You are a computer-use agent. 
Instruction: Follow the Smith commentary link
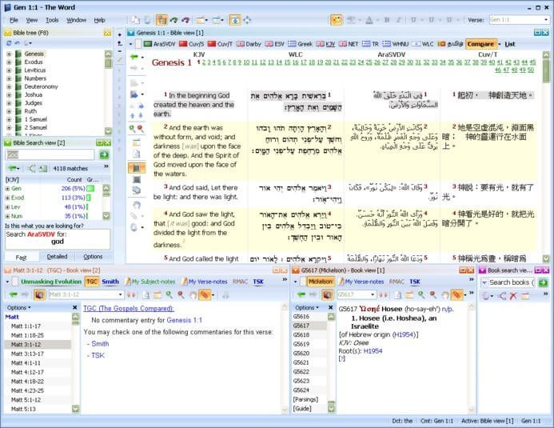pyautogui.click(x=100, y=343)
